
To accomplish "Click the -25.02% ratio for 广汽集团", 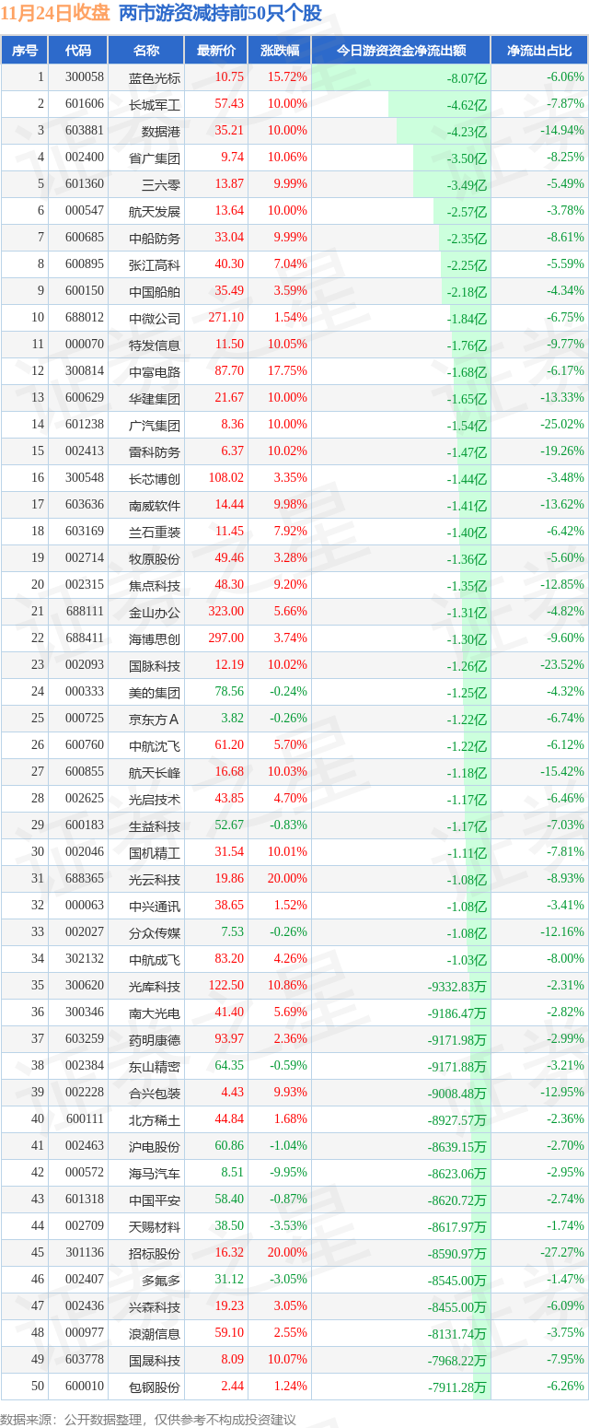I will (x=564, y=425).
